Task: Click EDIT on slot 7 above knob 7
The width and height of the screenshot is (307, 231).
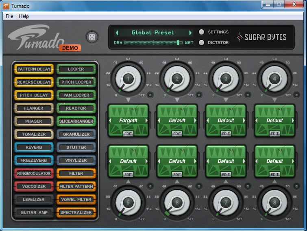Action: [226, 174]
